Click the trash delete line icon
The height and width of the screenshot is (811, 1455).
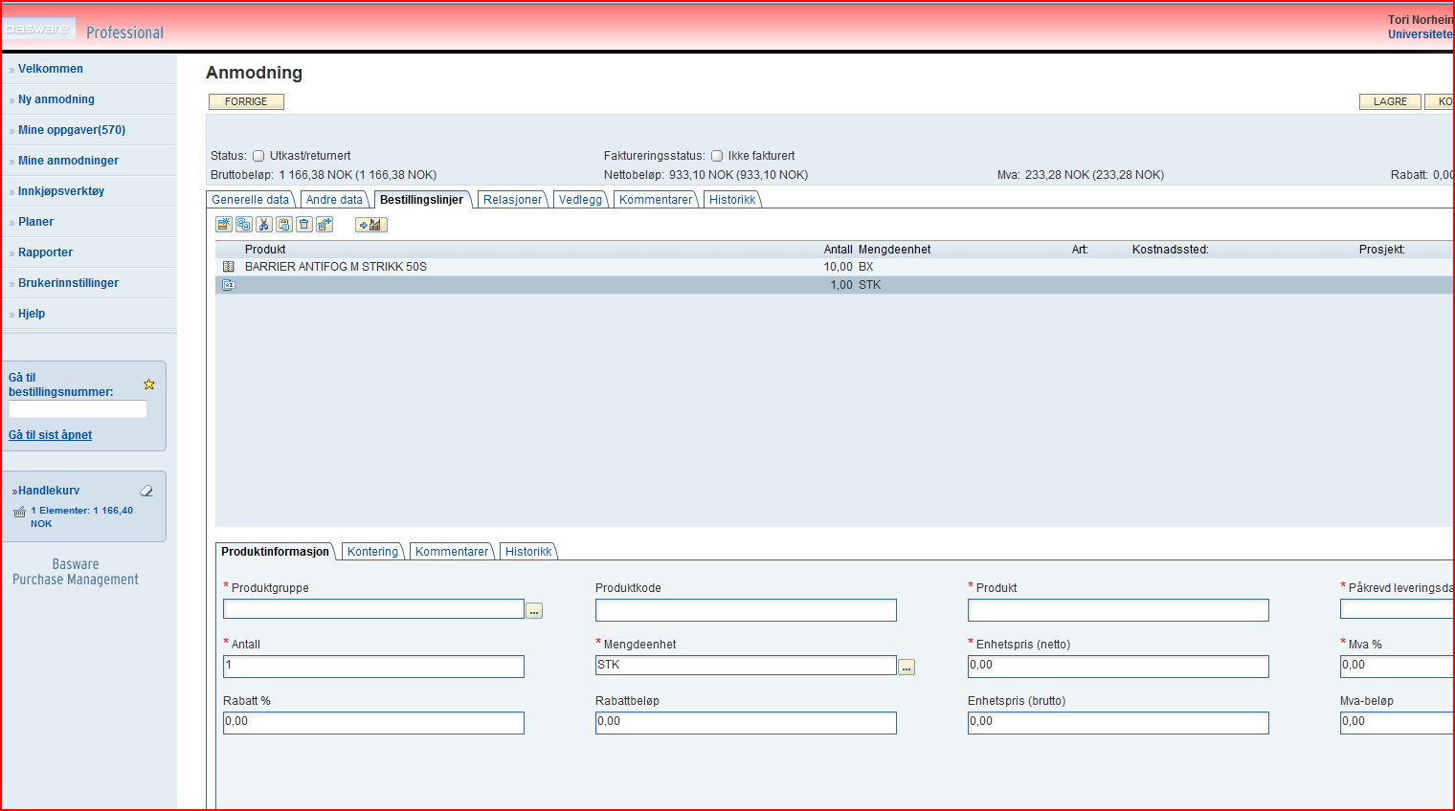point(304,225)
